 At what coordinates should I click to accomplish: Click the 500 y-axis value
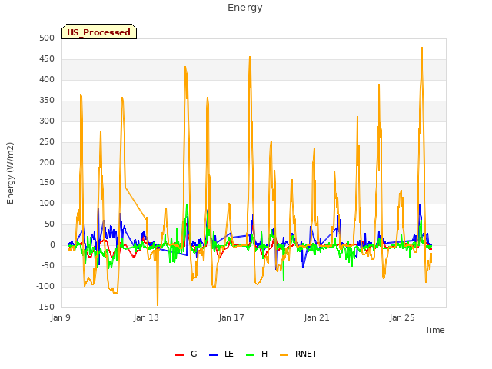47,38
